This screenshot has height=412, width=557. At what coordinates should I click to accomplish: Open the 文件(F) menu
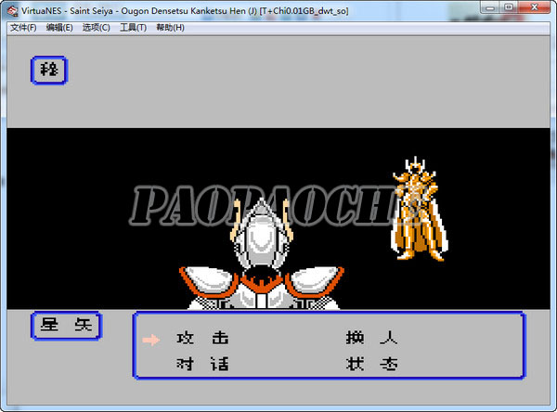pos(23,28)
